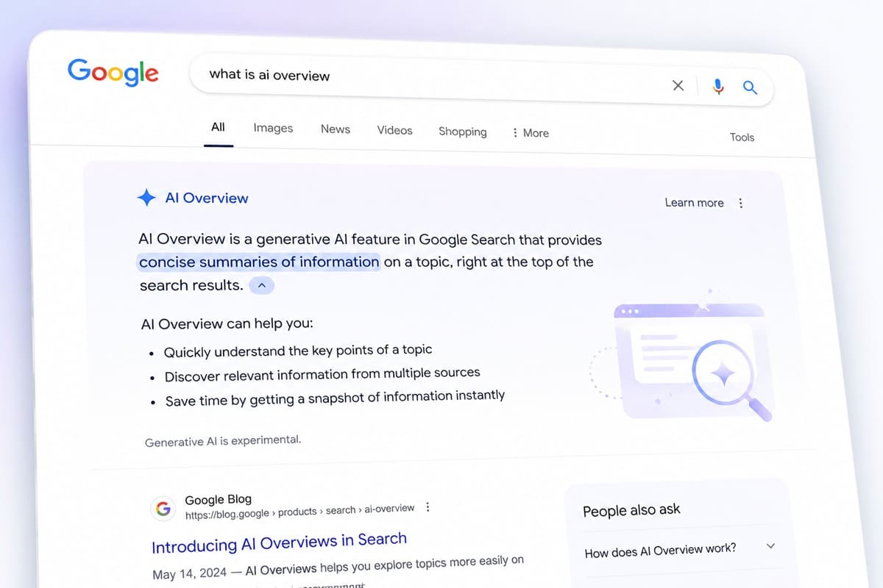This screenshot has height=588, width=883.
Task: Click "Generative AI is experimental." notice
Action: pyautogui.click(x=223, y=441)
